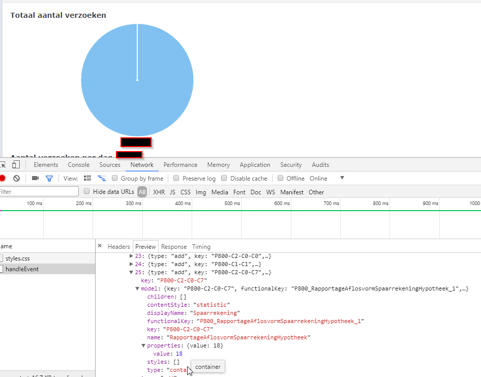Toggle device toolbar icon in DevTools
This screenshot has width=481, height=377.
[x=16, y=164]
